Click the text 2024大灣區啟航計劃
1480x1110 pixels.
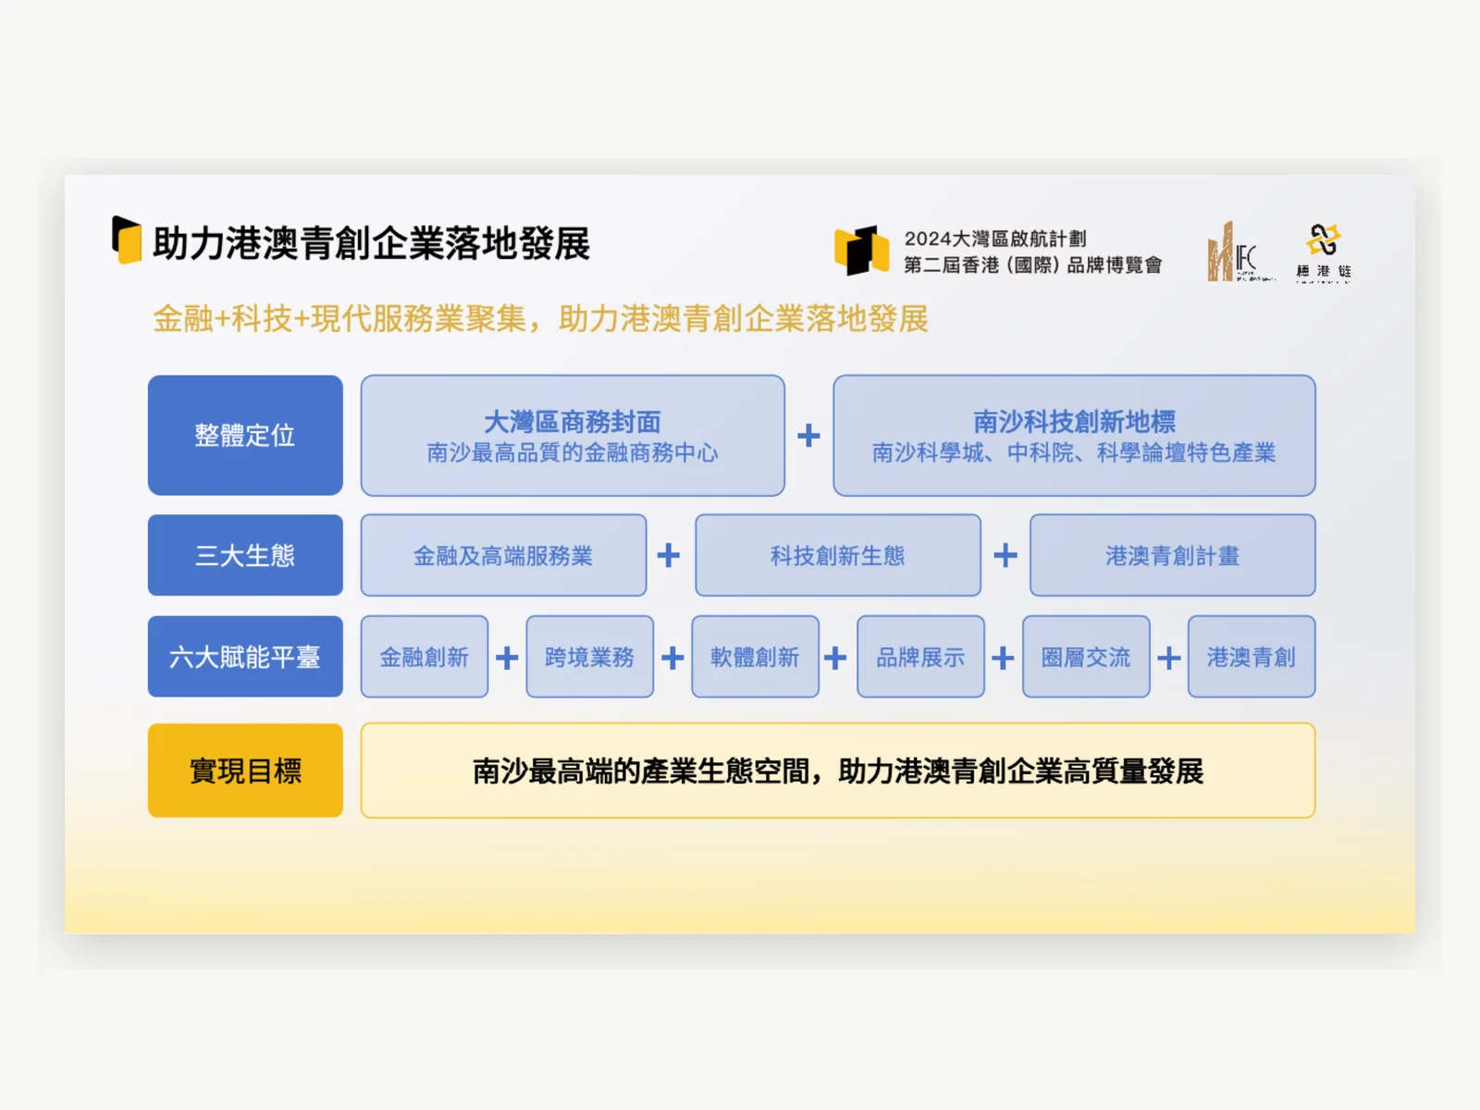pos(994,239)
